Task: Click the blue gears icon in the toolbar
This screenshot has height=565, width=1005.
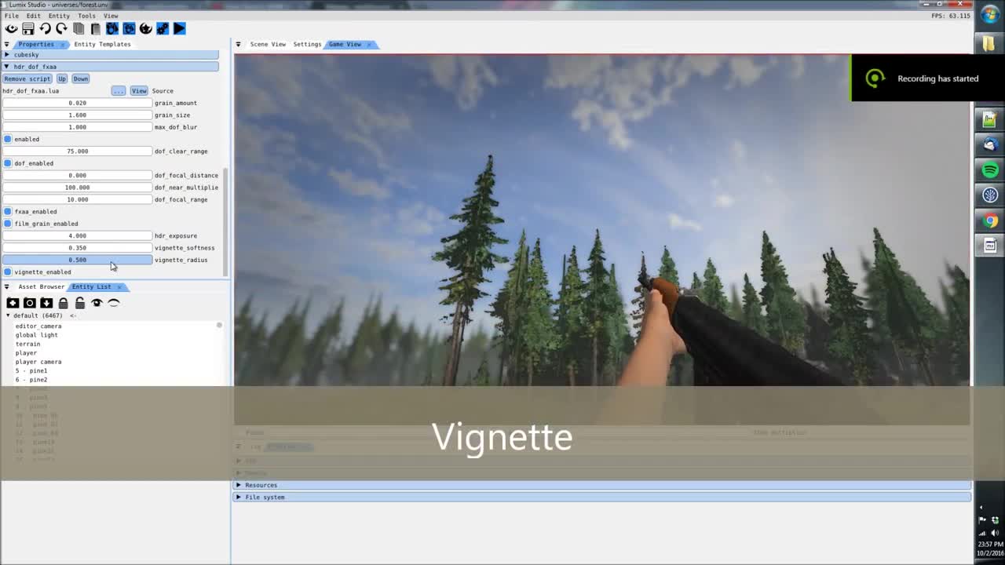Action: pos(163,29)
